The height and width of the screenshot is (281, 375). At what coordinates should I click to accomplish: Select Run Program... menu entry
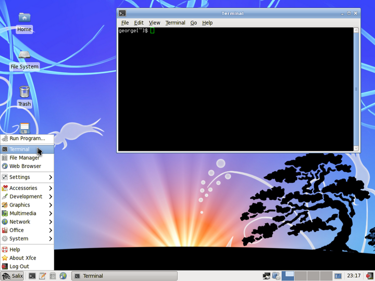tap(27, 138)
